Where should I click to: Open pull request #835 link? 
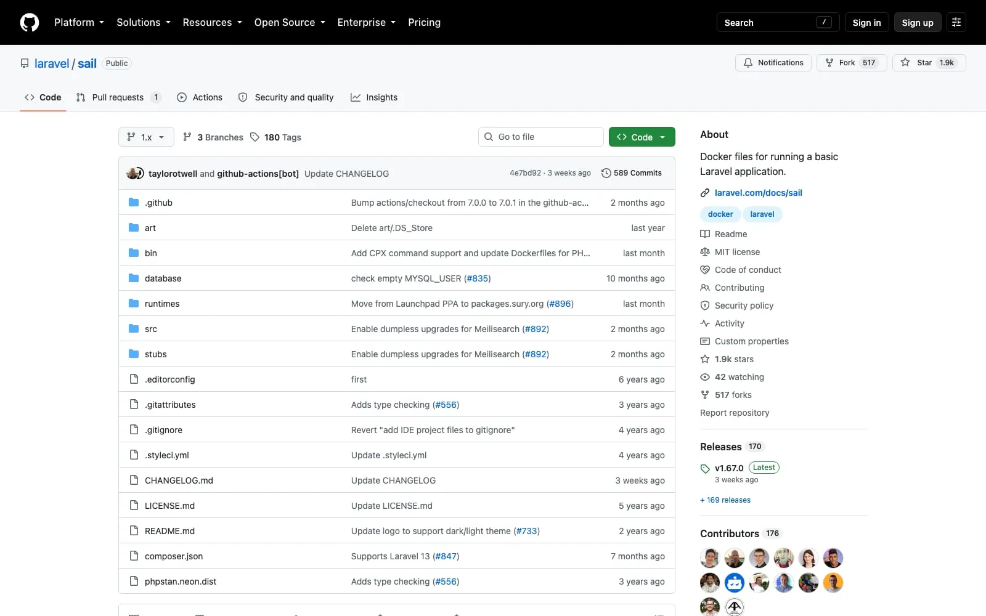(478, 278)
